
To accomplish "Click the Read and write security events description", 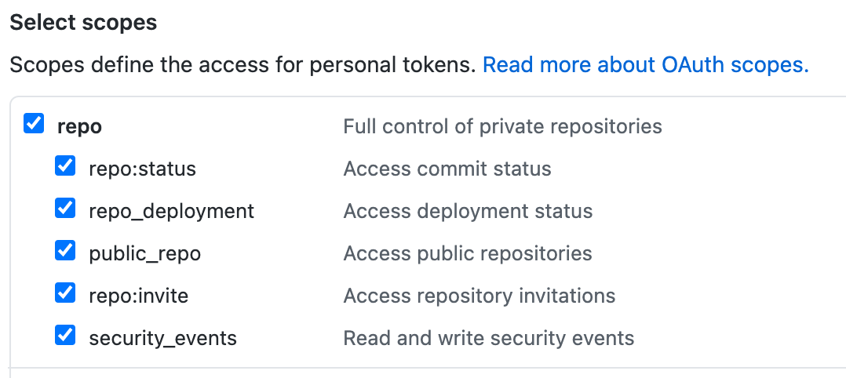I will 489,338.
